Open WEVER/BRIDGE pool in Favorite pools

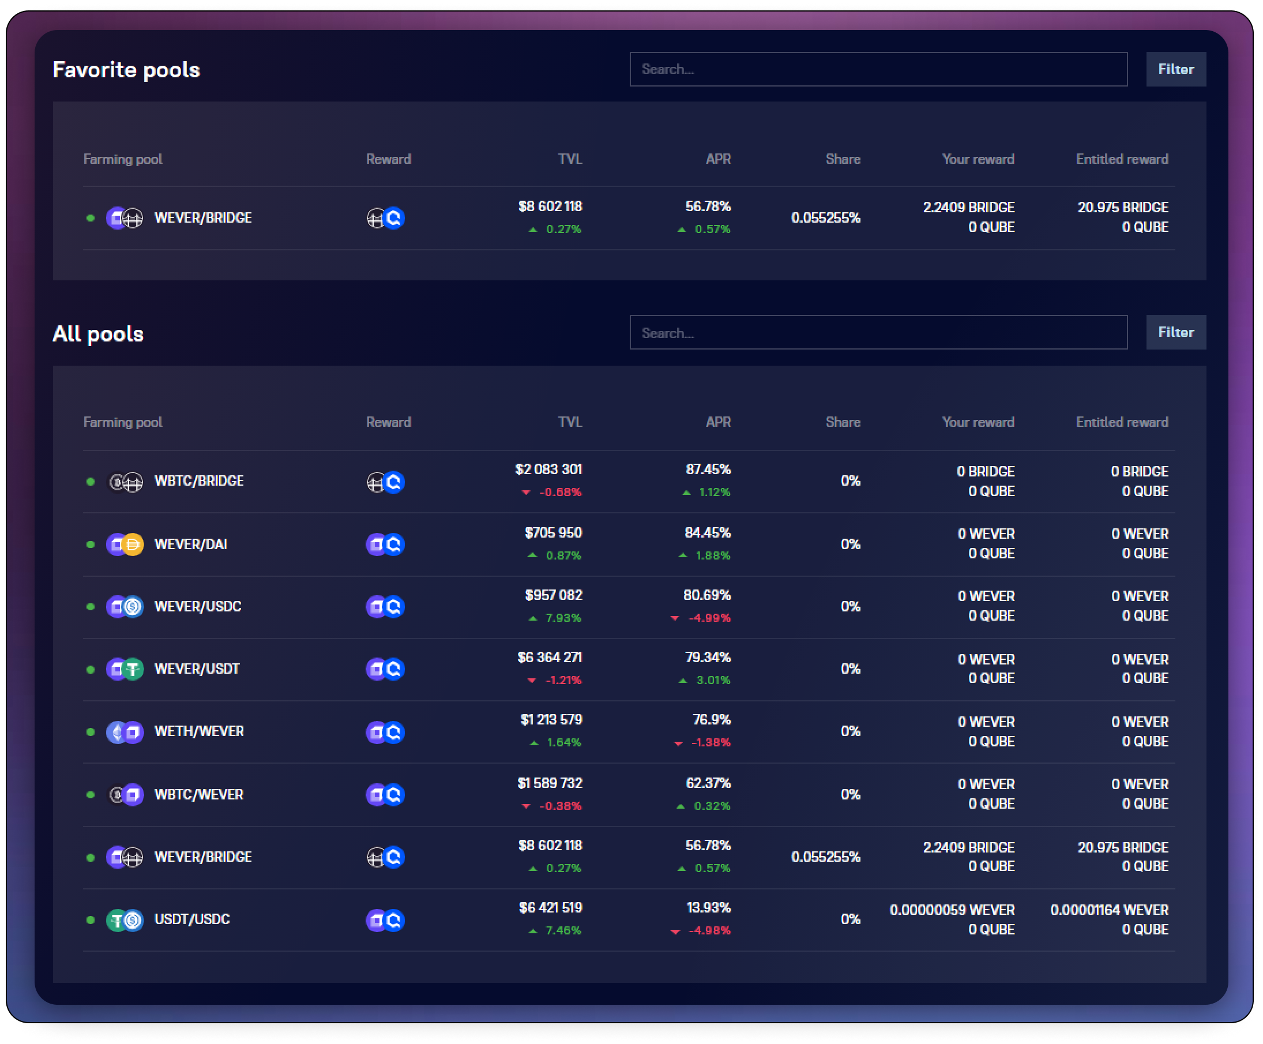[x=202, y=217]
